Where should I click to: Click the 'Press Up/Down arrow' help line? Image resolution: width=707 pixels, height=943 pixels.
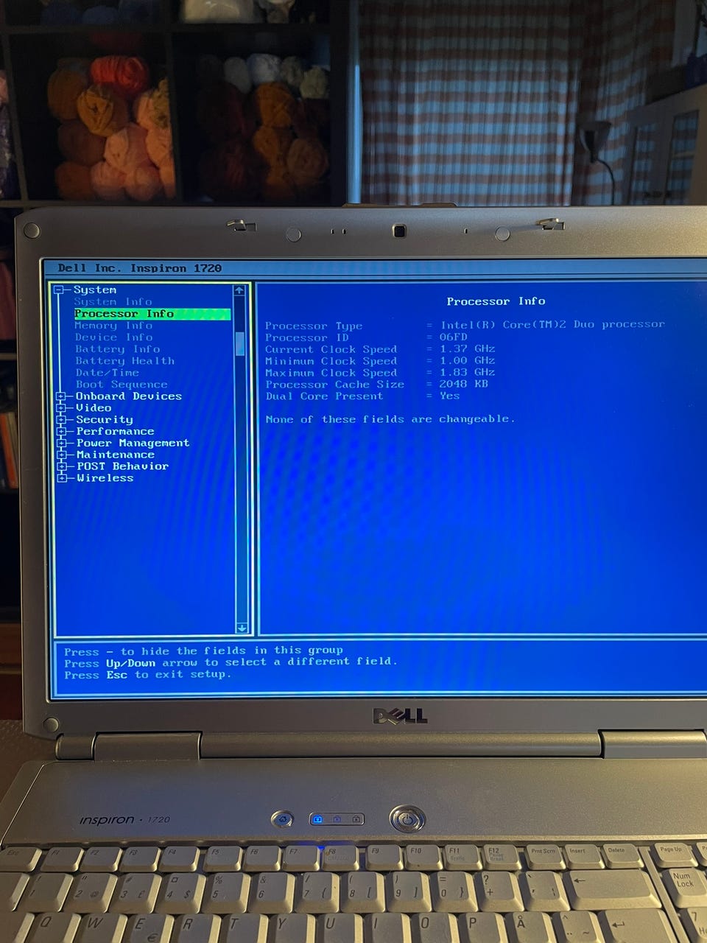[x=231, y=662]
